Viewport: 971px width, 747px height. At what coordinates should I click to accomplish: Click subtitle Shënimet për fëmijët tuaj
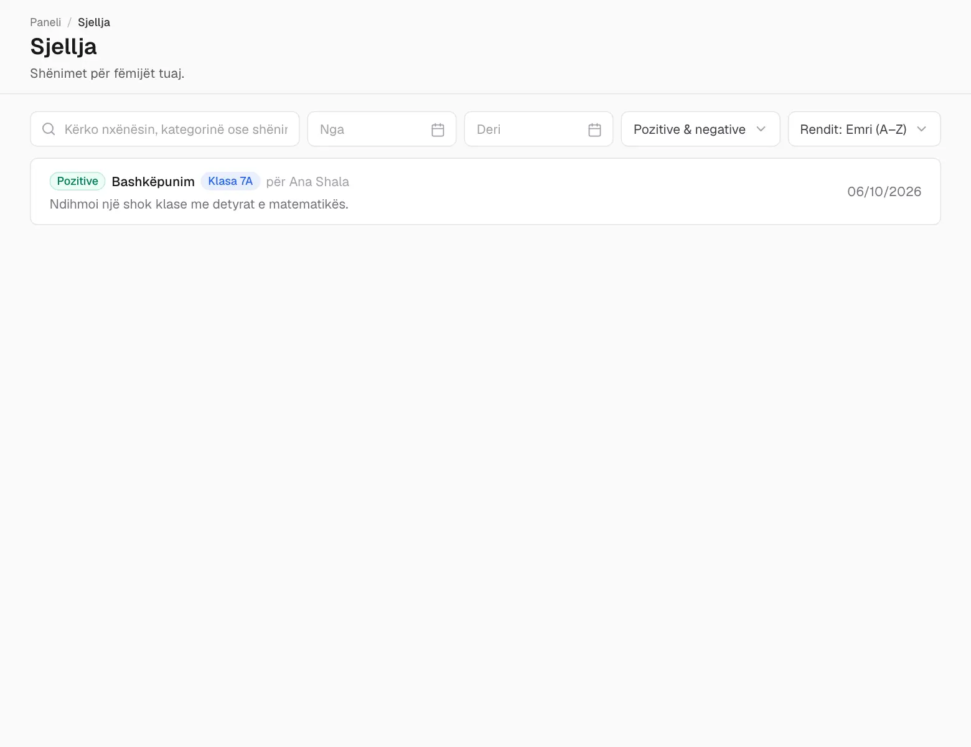pos(107,73)
